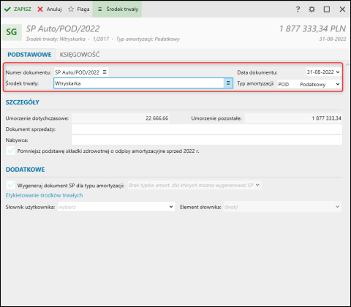The height and width of the screenshot is (307, 351).
Task: Open Etykietowanie środków trwałych link
Action: coord(44,195)
